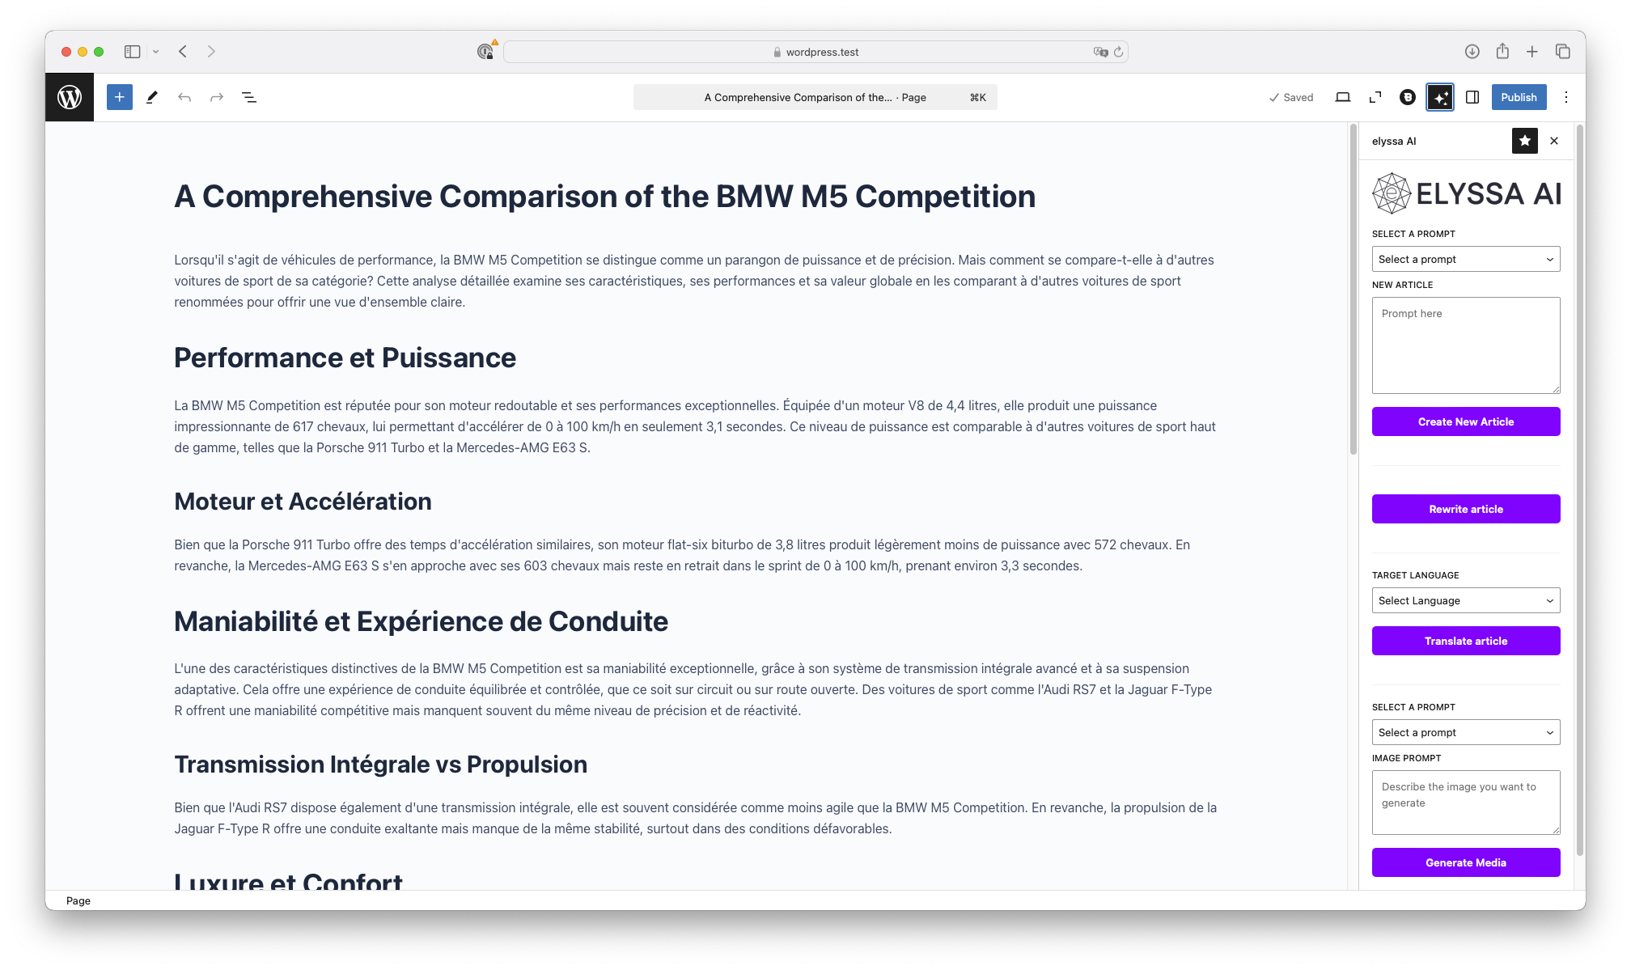Open Safari sidebar toggle icon
Viewport: 1631px width, 970px height.
click(133, 52)
